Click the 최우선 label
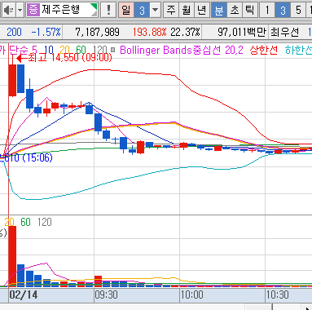 [x=284, y=32]
